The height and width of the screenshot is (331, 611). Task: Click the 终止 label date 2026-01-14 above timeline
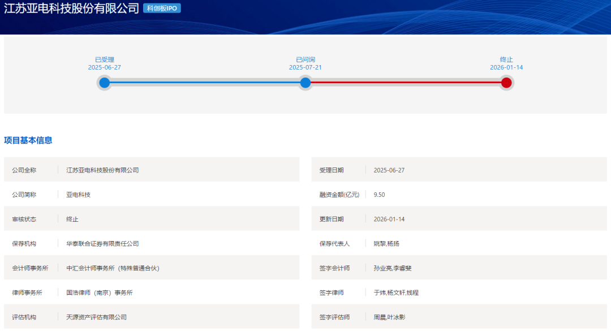tap(506, 67)
